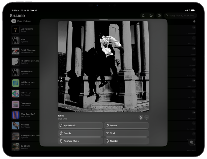Open Lucid Dreams album artwork thumbnail
207x159 pixels.
click(x=16, y=30)
